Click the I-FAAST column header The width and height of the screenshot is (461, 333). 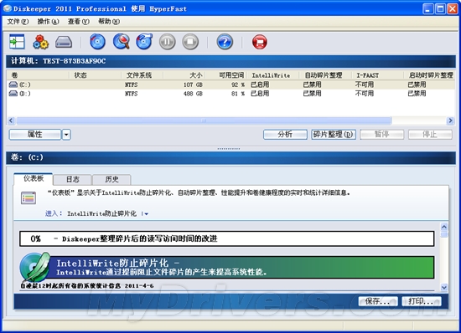378,75
